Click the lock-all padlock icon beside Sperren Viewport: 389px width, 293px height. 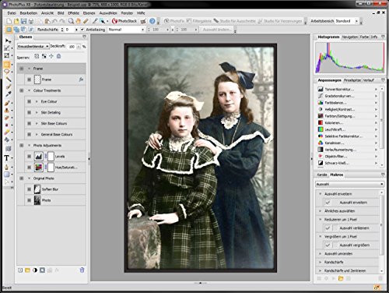pyautogui.click(x=59, y=56)
